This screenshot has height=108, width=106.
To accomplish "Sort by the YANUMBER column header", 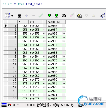I will coord(56,22).
